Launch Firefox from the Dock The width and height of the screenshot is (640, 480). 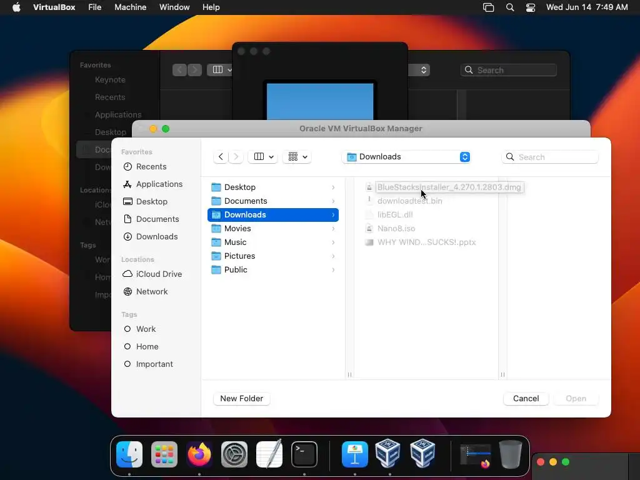pos(199,454)
